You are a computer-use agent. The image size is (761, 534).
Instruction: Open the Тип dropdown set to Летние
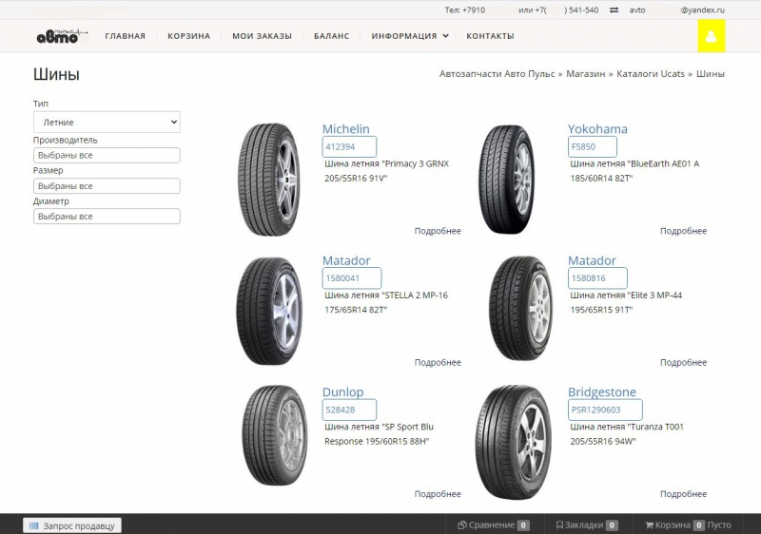[x=107, y=123]
